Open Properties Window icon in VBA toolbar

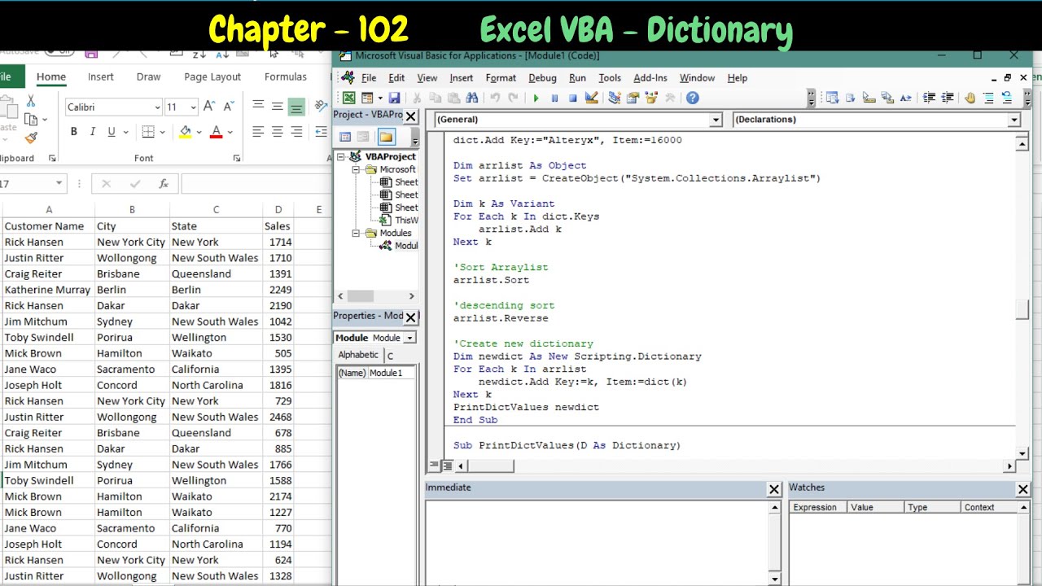click(633, 98)
